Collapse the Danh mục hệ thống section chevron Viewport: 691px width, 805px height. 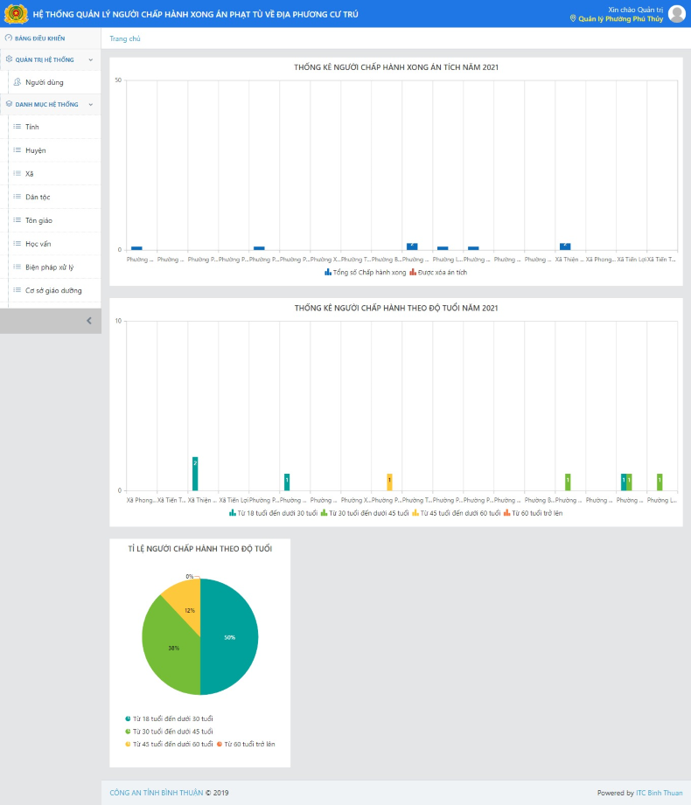[x=90, y=104]
